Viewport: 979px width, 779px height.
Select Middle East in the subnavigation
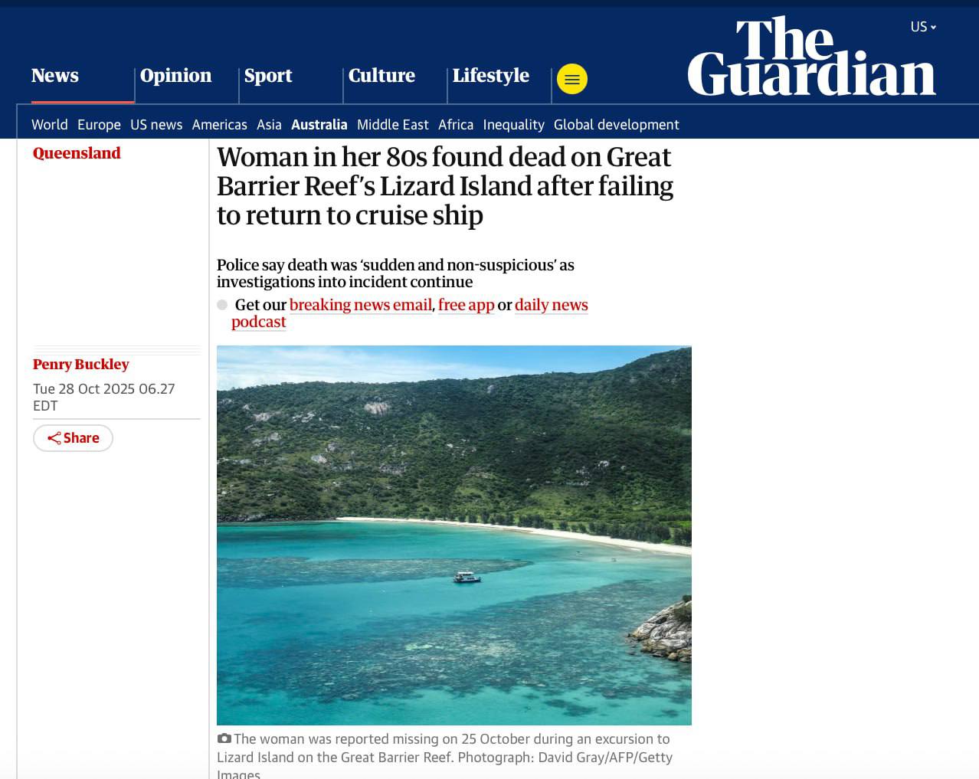(x=393, y=124)
